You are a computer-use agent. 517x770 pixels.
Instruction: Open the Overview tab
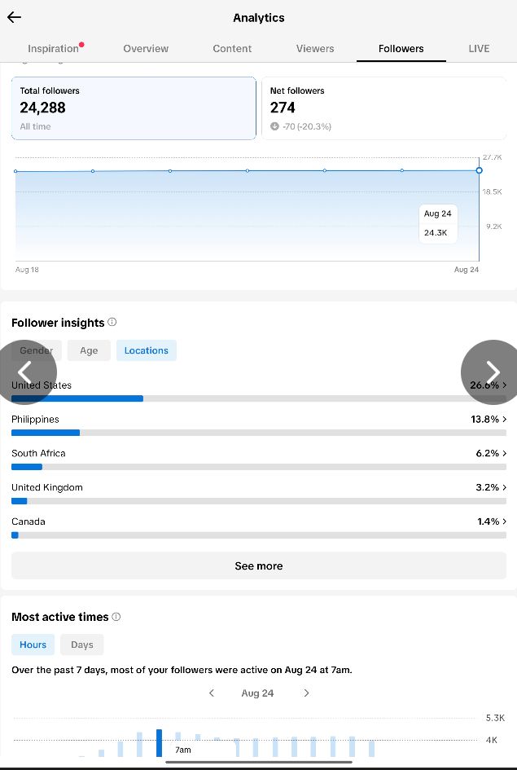(146, 49)
